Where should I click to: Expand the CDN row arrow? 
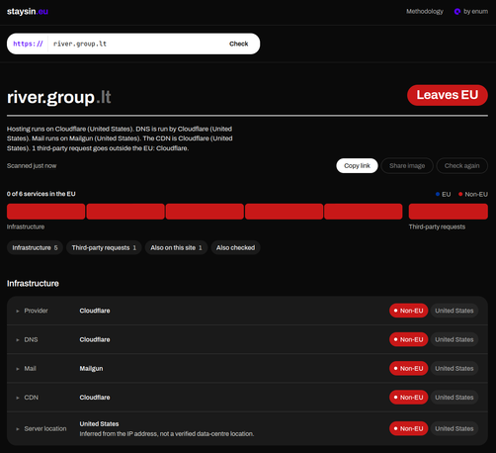point(18,398)
